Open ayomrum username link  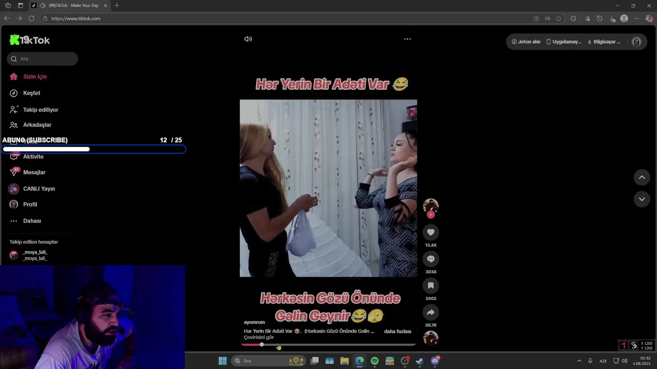[x=254, y=322]
